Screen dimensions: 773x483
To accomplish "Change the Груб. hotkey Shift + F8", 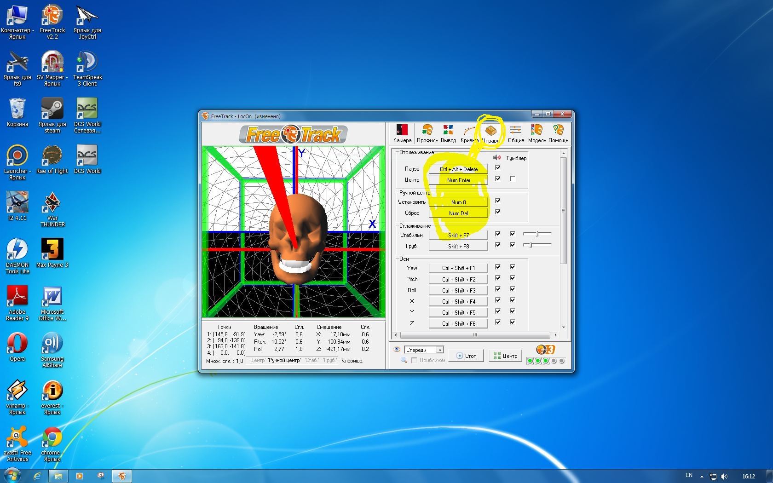I will tap(458, 247).
